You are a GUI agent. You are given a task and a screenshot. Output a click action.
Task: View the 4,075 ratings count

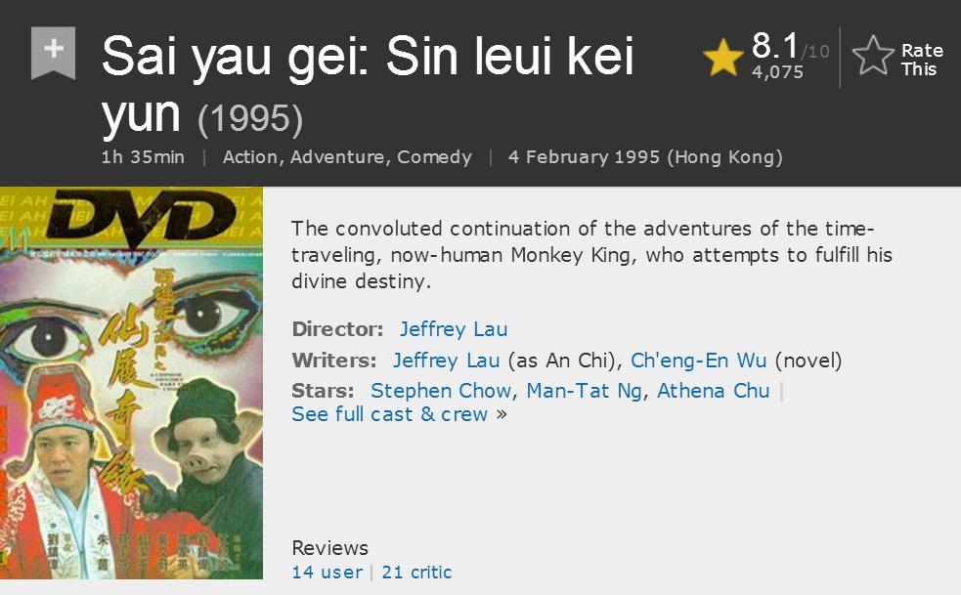point(777,72)
